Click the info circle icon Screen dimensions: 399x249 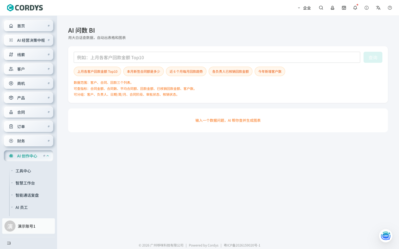coord(367,8)
